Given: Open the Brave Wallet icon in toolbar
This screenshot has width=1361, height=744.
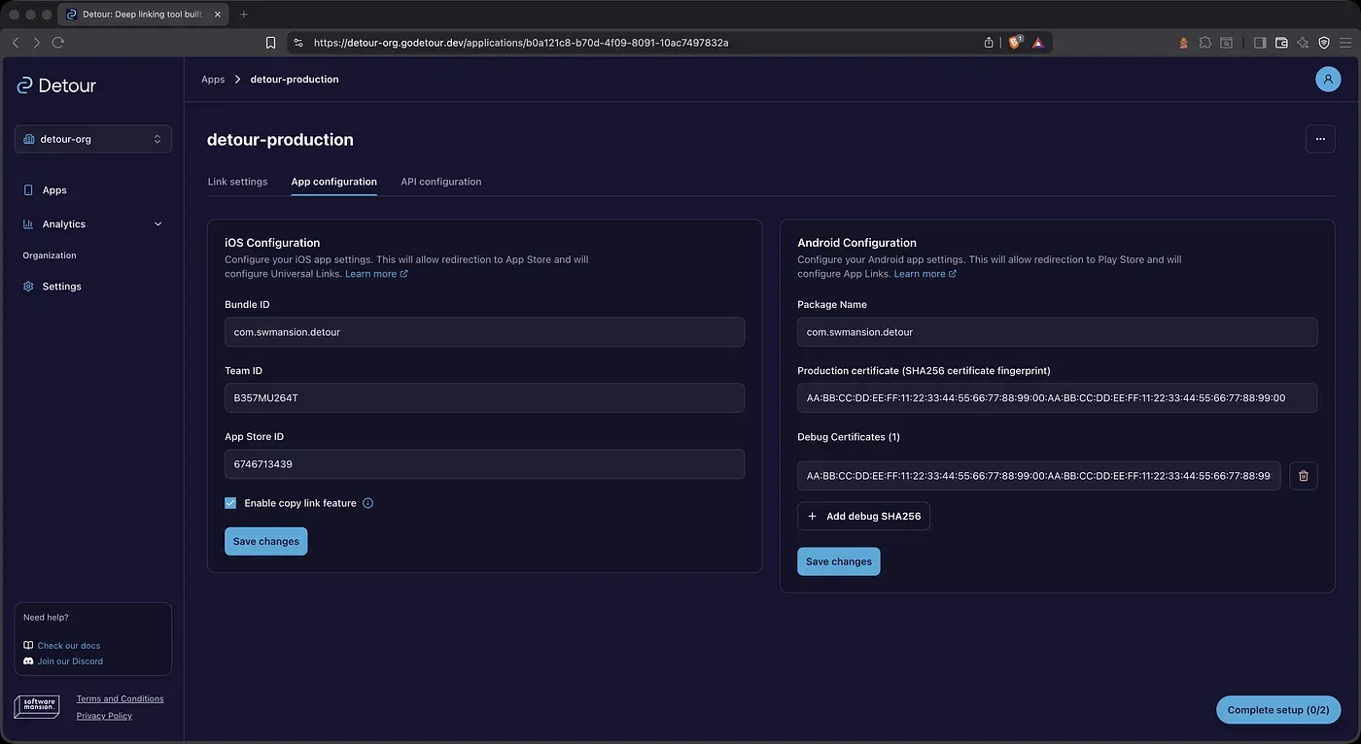Looking at the screenshot, I should coord(1281,43).
